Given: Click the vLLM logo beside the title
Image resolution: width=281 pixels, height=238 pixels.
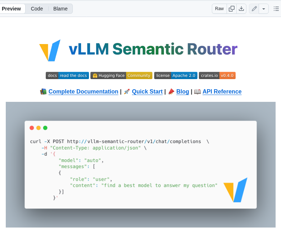Looking at the screenshot, I should click(50, 50).
